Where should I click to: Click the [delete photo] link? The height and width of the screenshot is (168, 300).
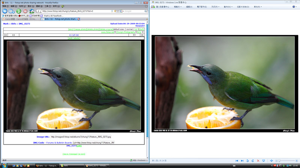[x=93, y=29]
